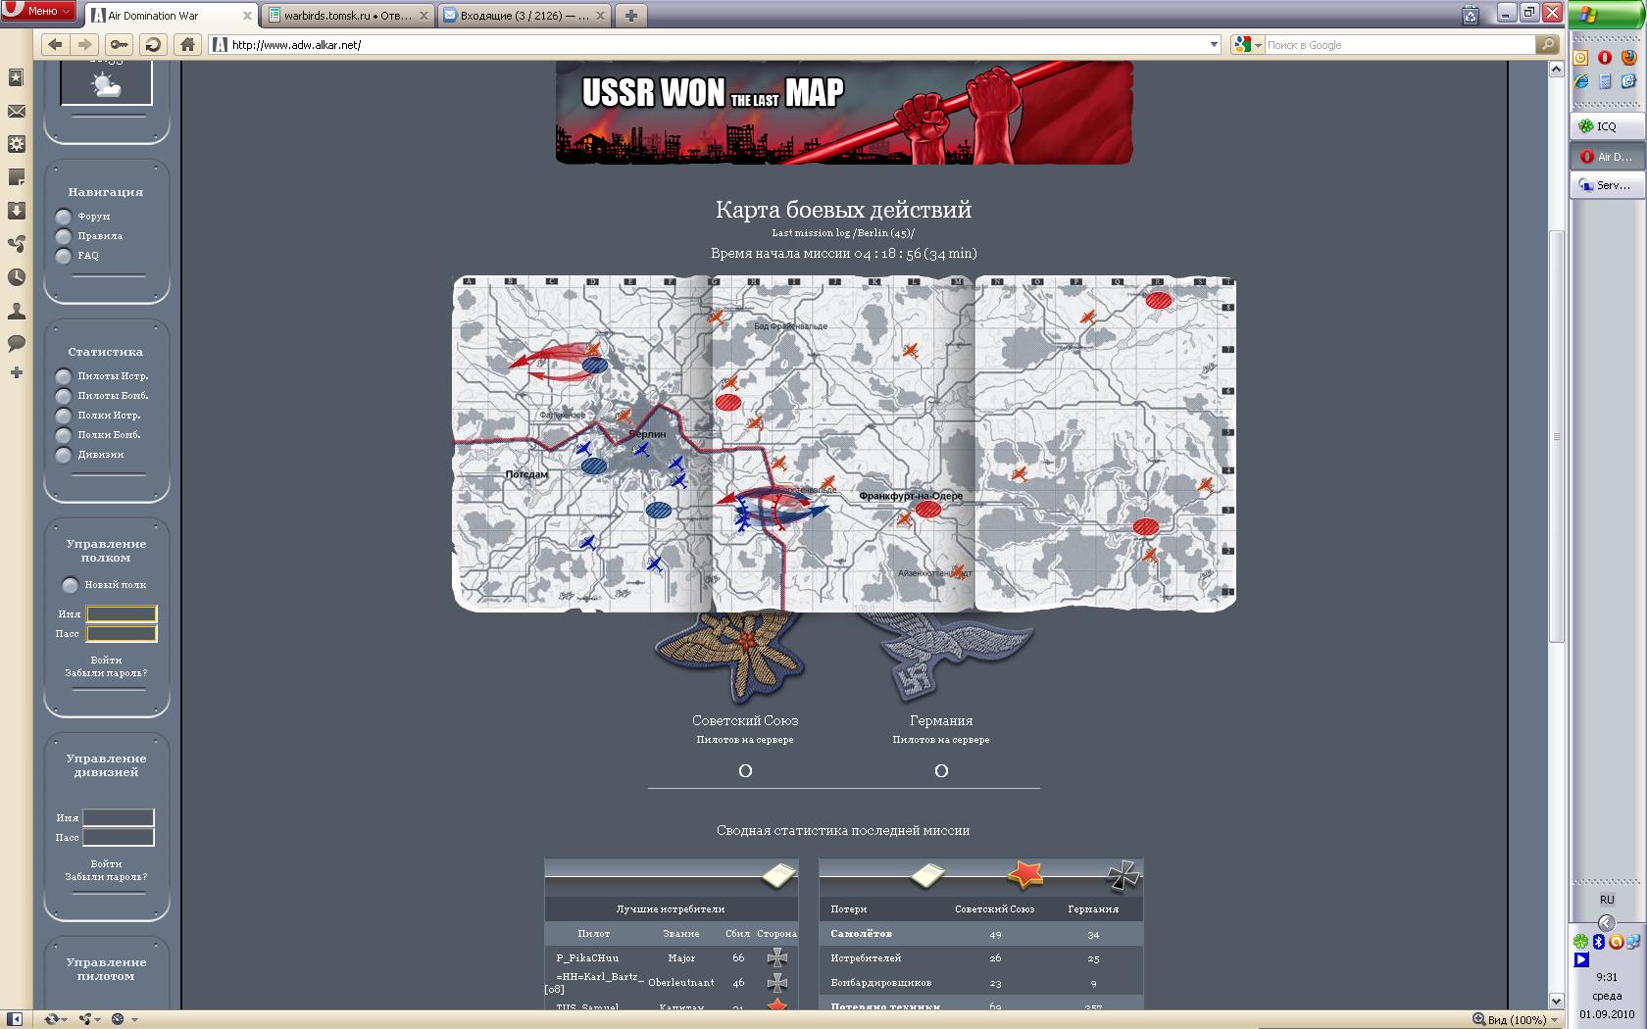The image size is (1647, 1029).
Task: Select the Форум navigation radio button
Action: [x=64, y=217]
